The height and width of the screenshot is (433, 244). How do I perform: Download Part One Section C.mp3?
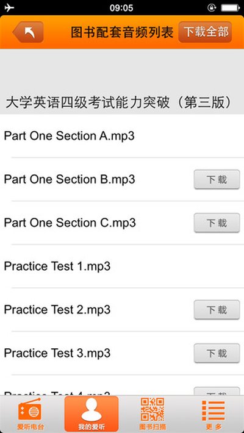tap(217, 223)
